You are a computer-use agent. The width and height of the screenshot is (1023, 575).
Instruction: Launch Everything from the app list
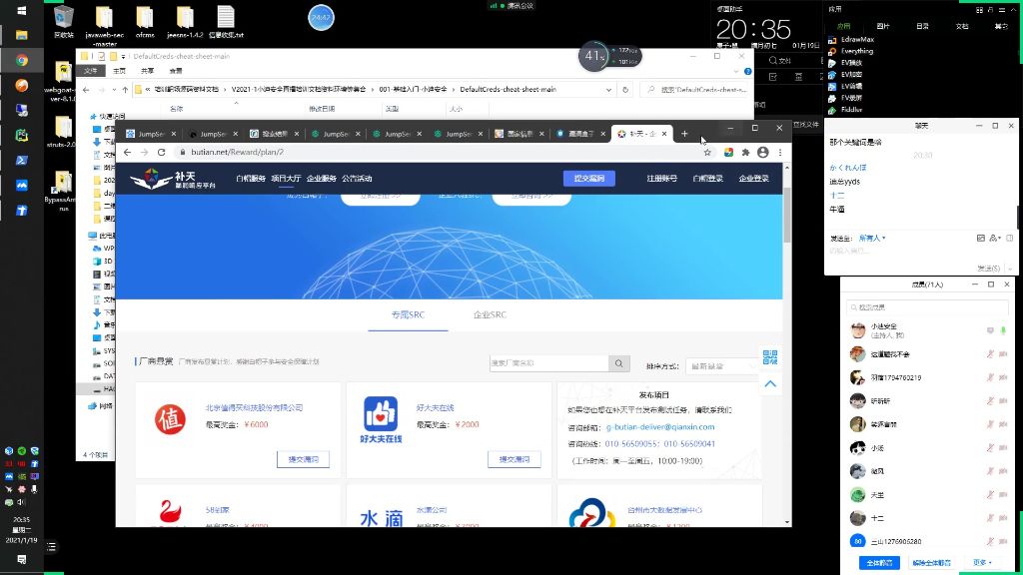(851, 52)
